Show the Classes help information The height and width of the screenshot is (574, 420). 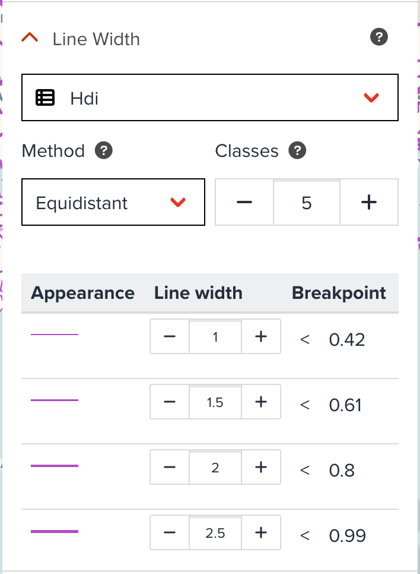pos(298,150)
